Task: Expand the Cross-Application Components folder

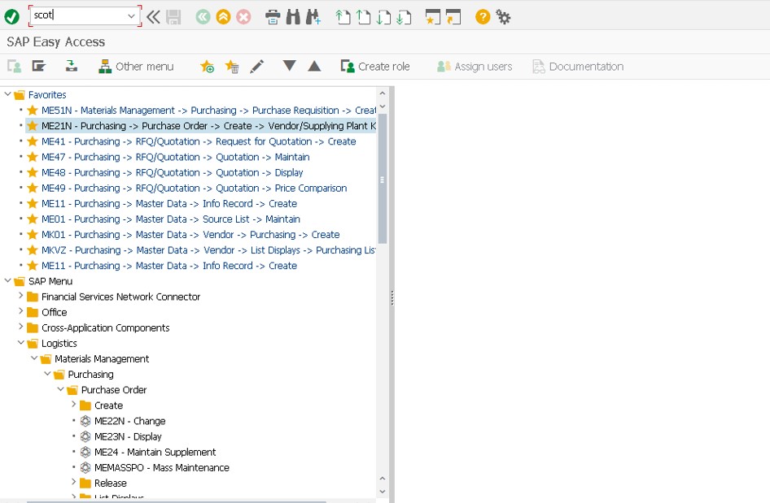Action: pos(20,327)
